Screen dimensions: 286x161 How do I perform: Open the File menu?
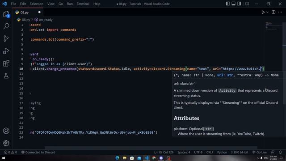tap(13, 4)
